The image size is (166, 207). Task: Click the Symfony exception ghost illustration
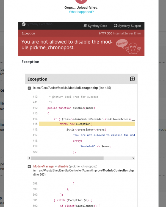pos(128,46)
